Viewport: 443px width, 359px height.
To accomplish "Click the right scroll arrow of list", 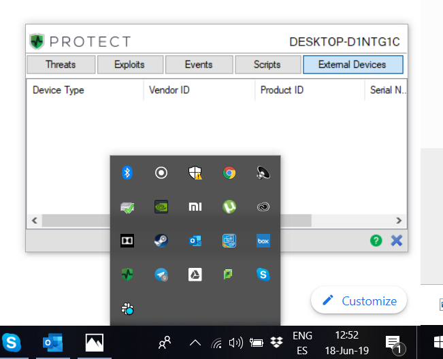I will [x=399, y=220].
